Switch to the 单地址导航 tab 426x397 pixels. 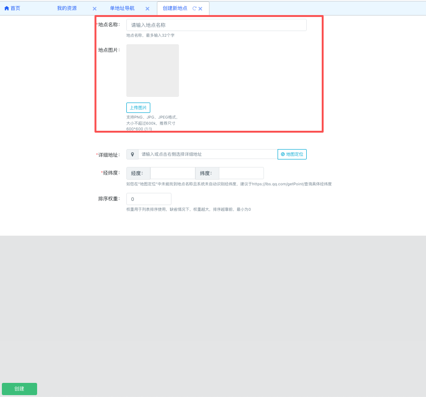point(122,8)
